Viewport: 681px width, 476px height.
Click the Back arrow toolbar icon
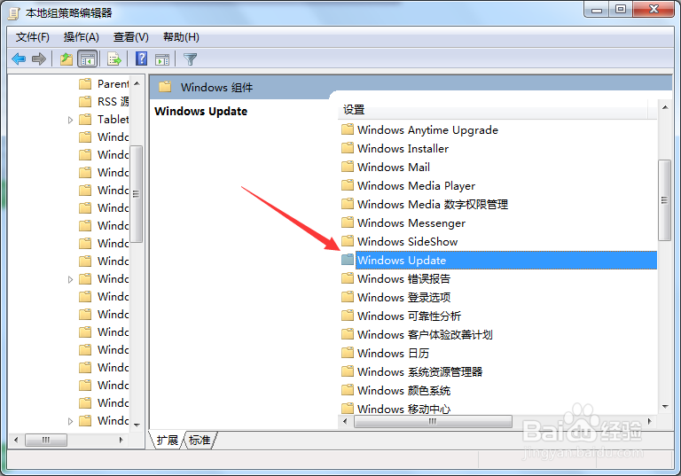[x=19, y=59]
